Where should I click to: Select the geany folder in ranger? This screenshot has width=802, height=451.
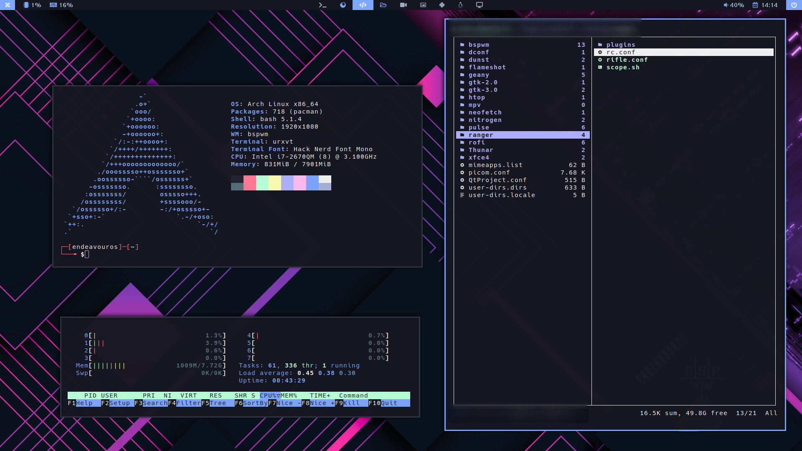click(x=523, y=75)
